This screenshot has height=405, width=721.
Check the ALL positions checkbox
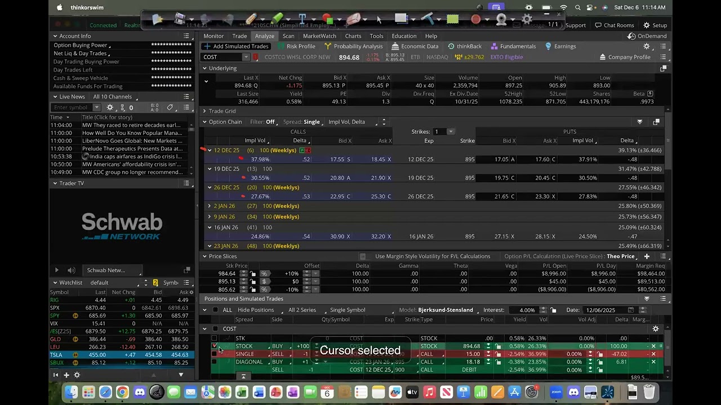(215, 310)
